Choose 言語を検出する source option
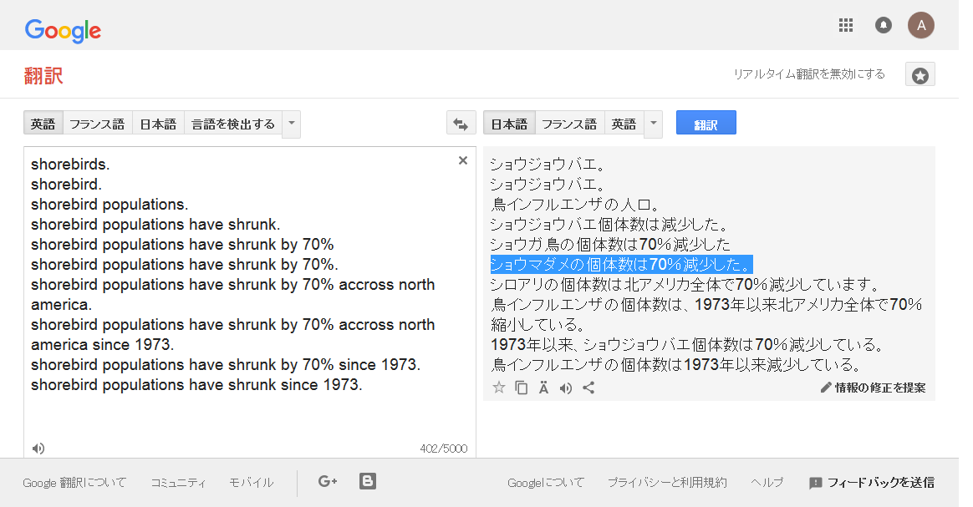Image resolution: width=973 pixels, height=507 pixels. coord(232,124)
